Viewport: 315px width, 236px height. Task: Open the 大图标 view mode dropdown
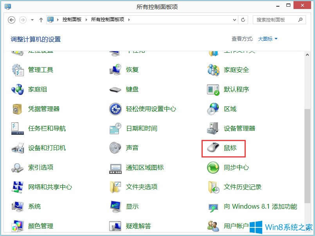pos(268,39)
